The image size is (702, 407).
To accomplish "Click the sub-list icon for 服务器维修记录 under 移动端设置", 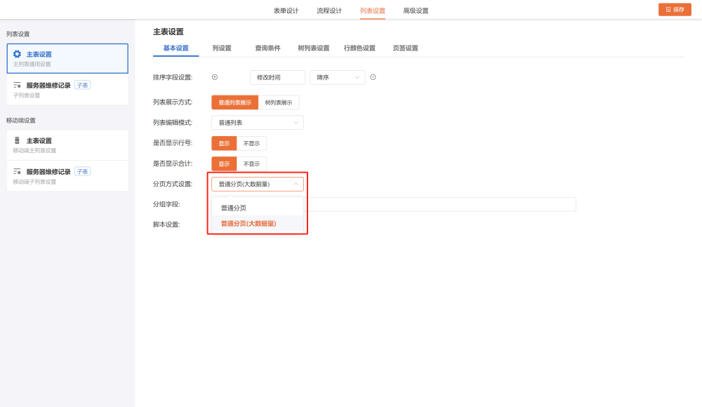I will [18, 171].
